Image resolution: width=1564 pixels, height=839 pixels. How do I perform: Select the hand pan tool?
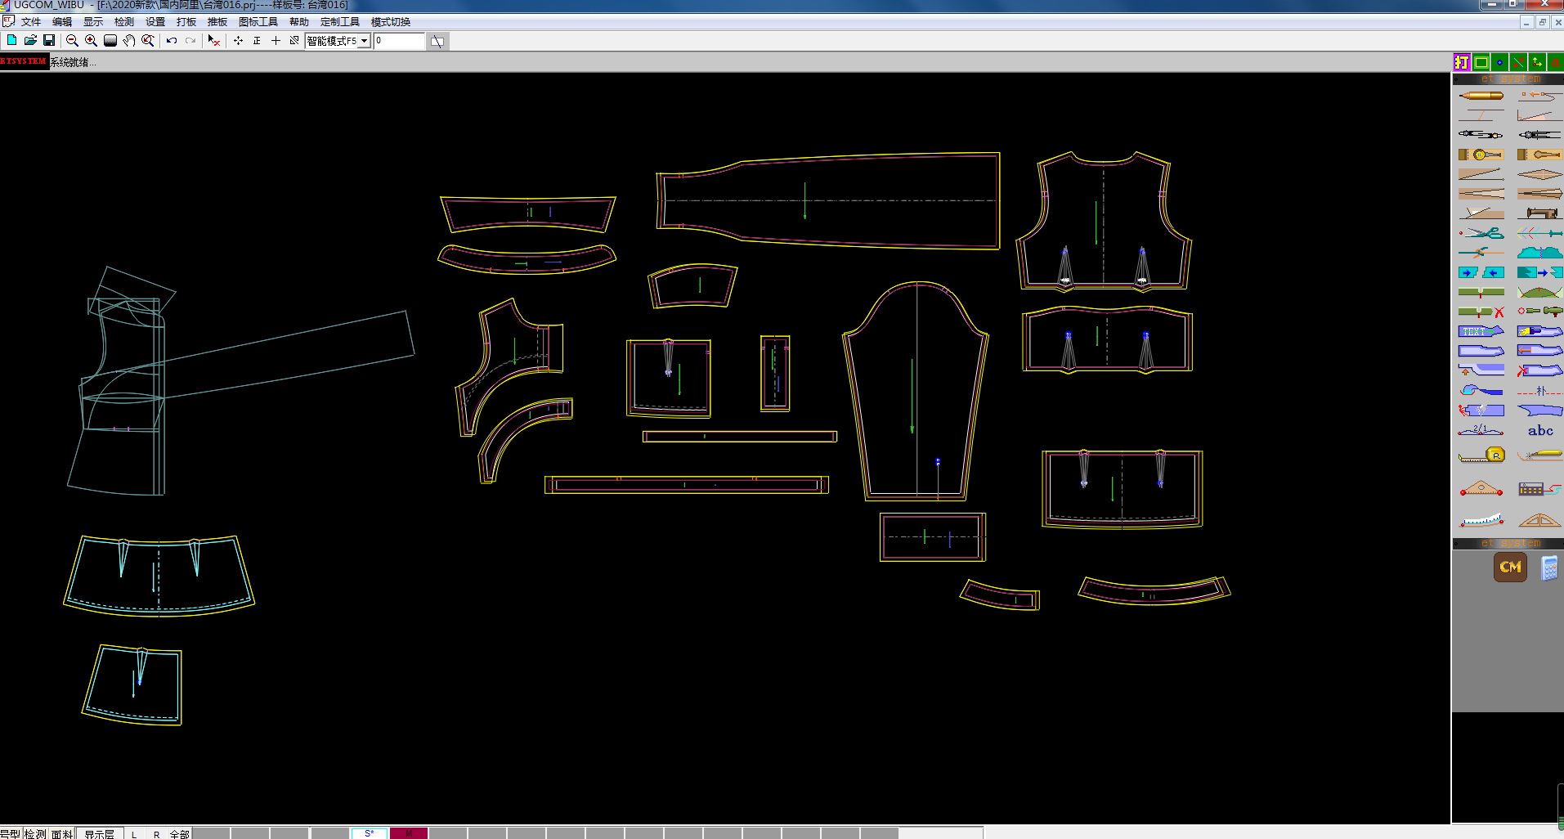tap(129, 40)
